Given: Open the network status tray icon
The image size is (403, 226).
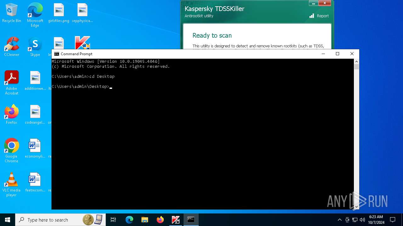Looking at the screenshot, I should coord(355,220).
